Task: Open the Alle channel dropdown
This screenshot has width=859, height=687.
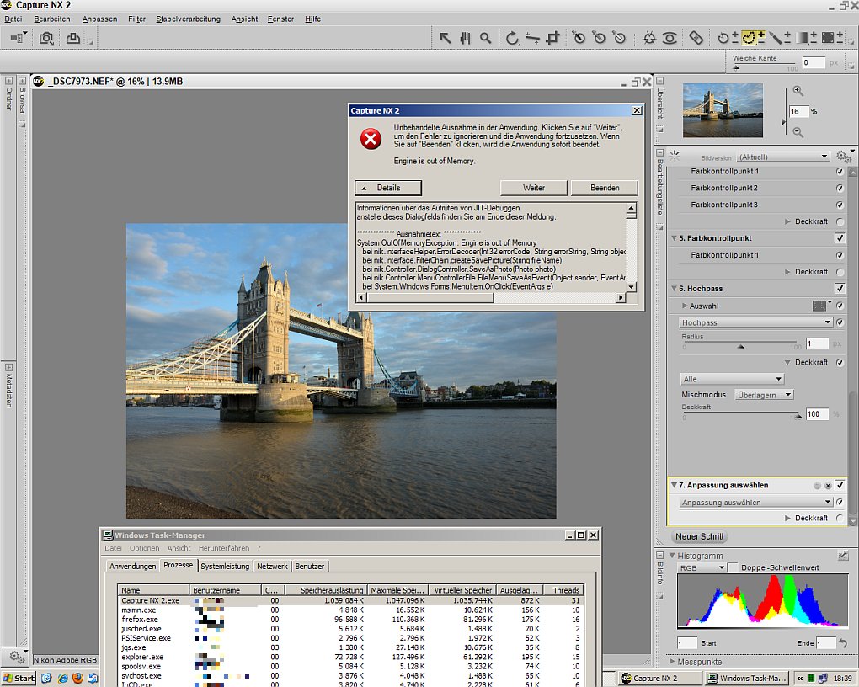Action: 732,379
